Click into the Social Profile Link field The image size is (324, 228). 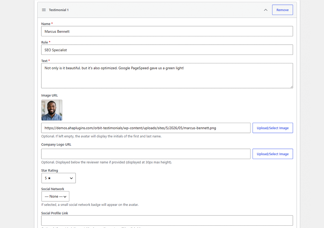tap(167, 220)
